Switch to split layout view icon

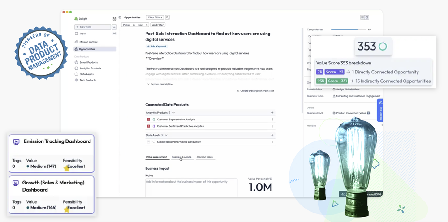[367, 17]
